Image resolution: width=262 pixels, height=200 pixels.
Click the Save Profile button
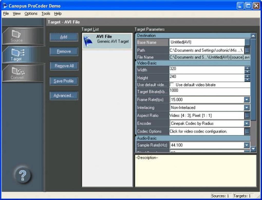(x=64, y=81)
